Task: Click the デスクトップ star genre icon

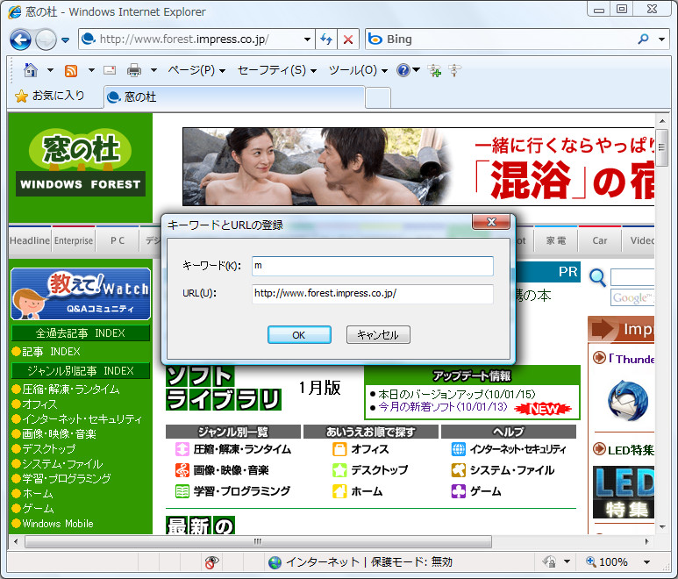Action: (x=339, y=470)
